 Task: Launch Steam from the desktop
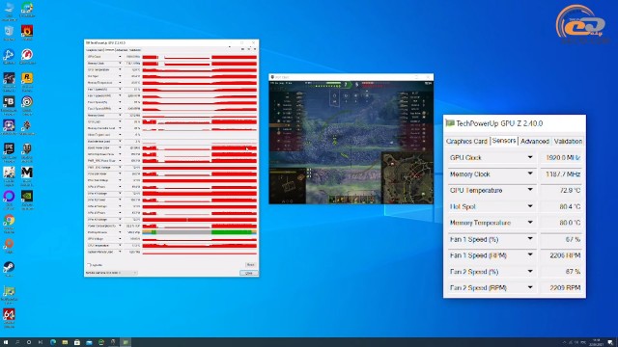pyautogui.click(x=9, y=268)
